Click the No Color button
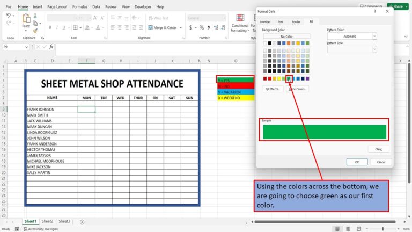 tap(286, 37)
